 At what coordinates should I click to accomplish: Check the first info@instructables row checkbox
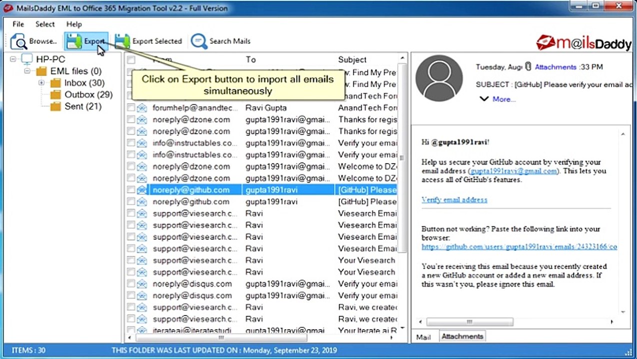coord(131,143)
